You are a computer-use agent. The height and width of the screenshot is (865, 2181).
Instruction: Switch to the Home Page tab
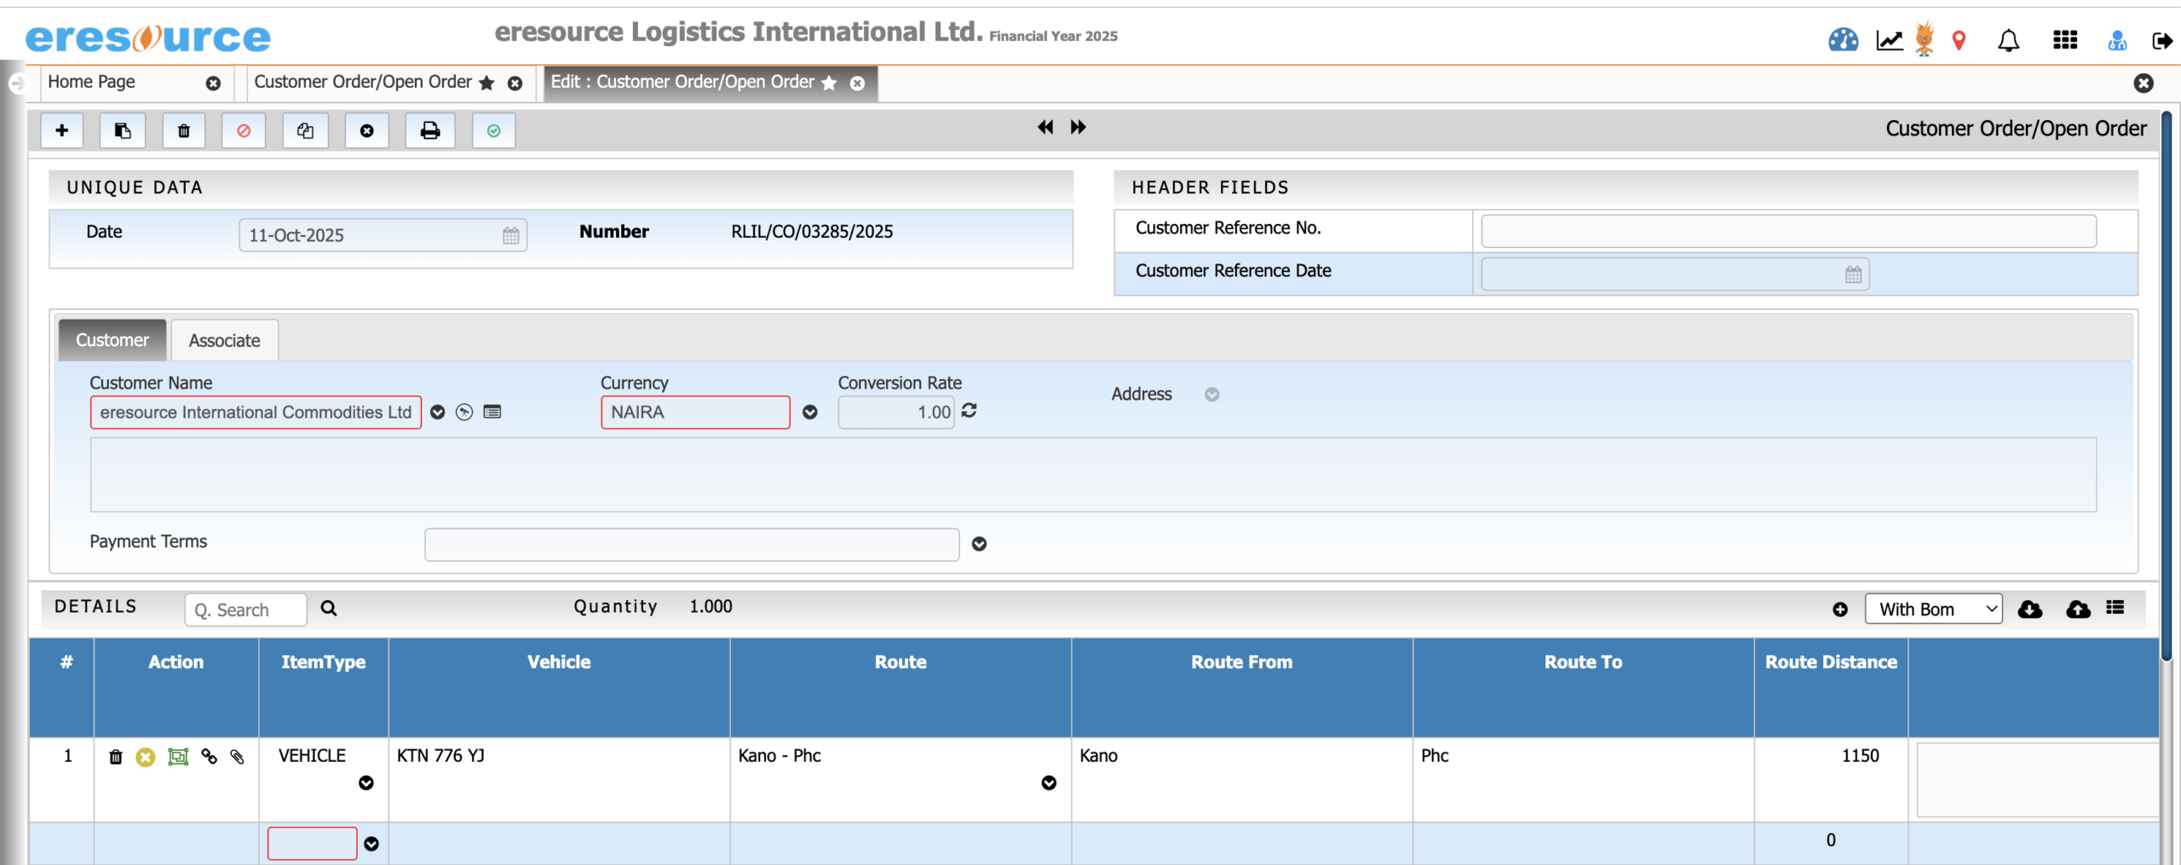pyautogui.click(x=92, y=82)
